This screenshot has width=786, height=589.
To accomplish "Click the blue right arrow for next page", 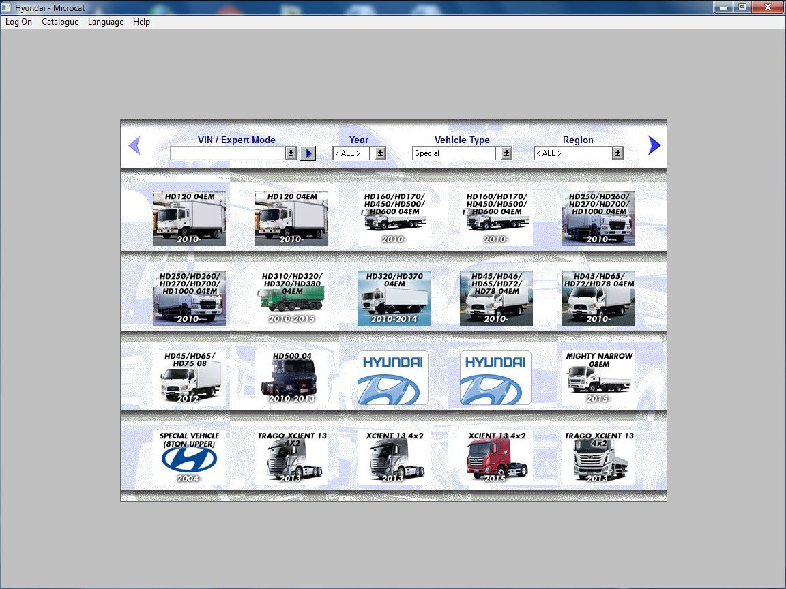I will pos(654,145).
